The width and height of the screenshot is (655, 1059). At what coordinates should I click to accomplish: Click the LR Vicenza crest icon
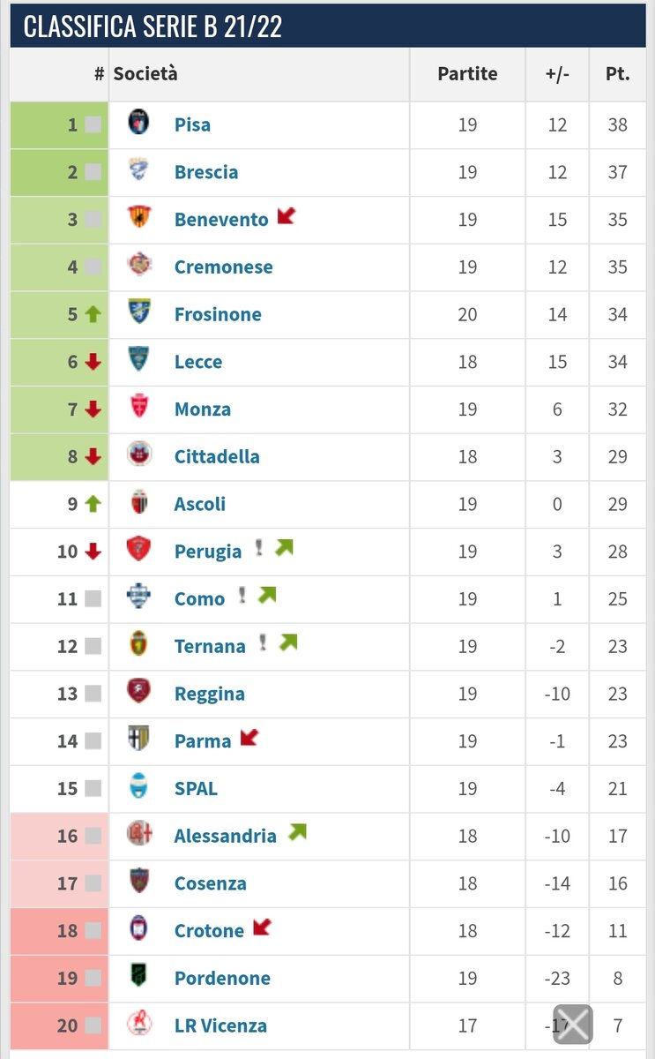pos(138,1024)
